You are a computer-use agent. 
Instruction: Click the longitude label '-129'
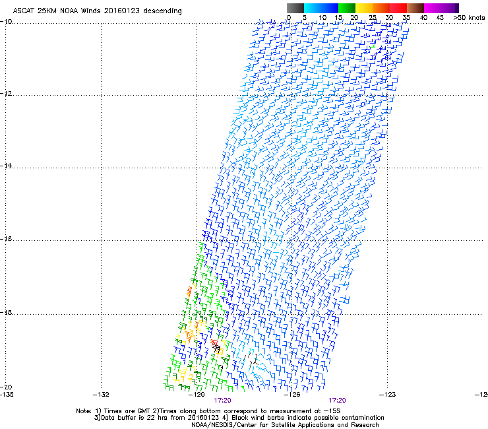[x=197, y=395]
